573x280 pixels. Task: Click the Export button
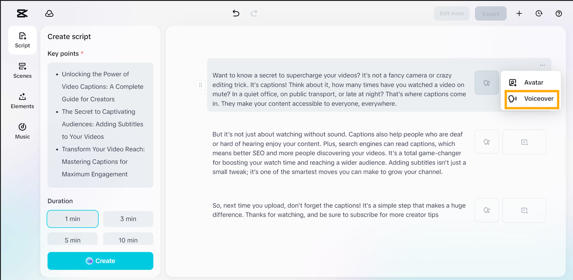point(491,14)
